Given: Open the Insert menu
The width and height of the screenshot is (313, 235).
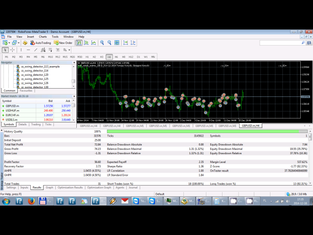Looking at the screenshot, I should (x=30, y=37).
